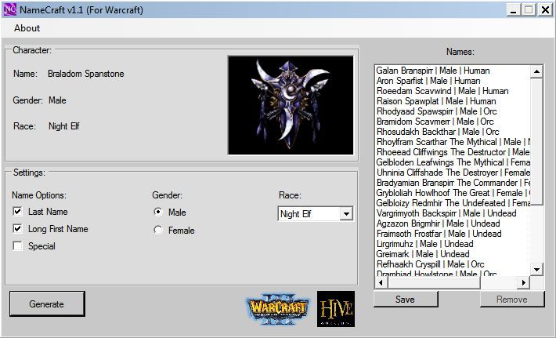Click the names list scroll up arrow
The image size is (556, 338).
(x=537, y=71)
